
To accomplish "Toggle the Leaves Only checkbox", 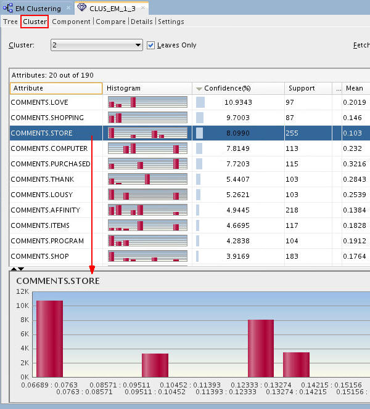I will [150, 45].
